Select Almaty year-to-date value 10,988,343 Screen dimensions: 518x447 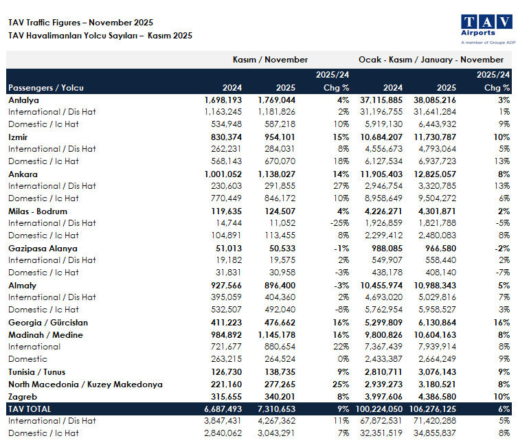pos(435,286)
